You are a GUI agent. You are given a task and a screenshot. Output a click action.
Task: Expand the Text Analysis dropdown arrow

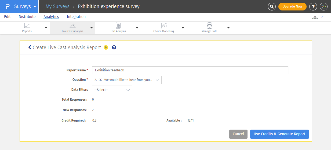click(x=137, y=28)
